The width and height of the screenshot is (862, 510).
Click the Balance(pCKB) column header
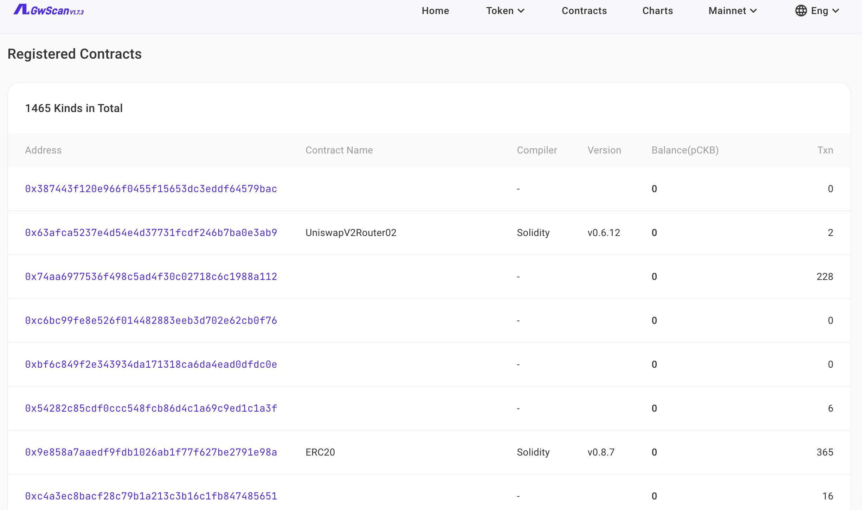(x=685, y=150)
